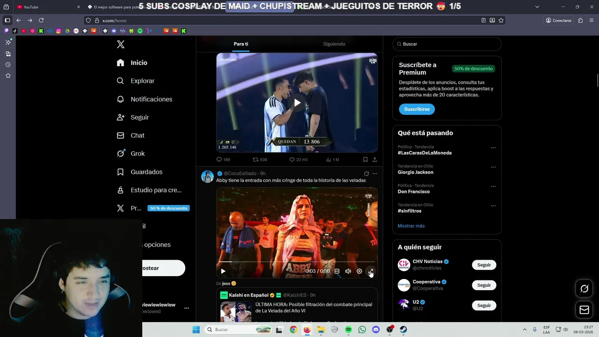The width and height of the screenshot is (599, 337).
Task: Switch to the Para ti tab
Action: (x=241, y=44)
